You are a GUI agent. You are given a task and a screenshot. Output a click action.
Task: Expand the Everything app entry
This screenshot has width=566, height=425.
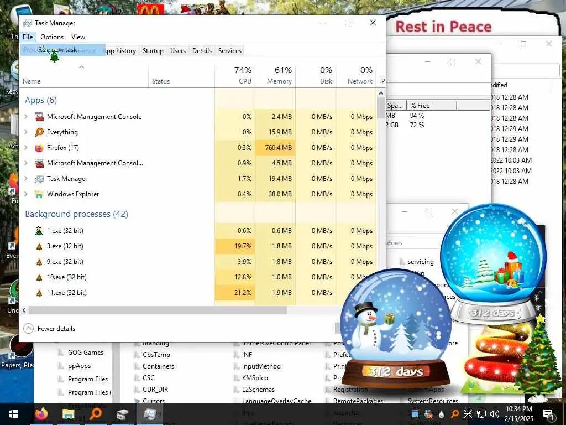tap(26, 132)
